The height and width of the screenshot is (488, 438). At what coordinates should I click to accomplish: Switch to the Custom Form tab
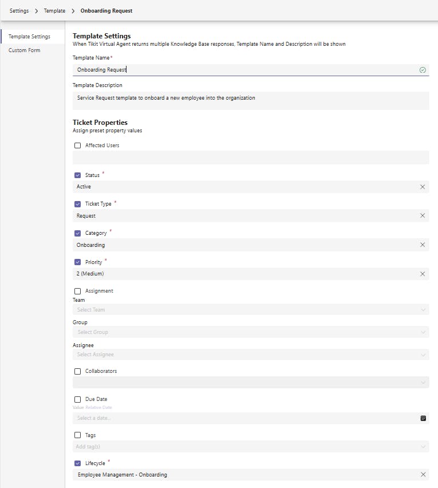pyautogui.click(x=25, y=50)
